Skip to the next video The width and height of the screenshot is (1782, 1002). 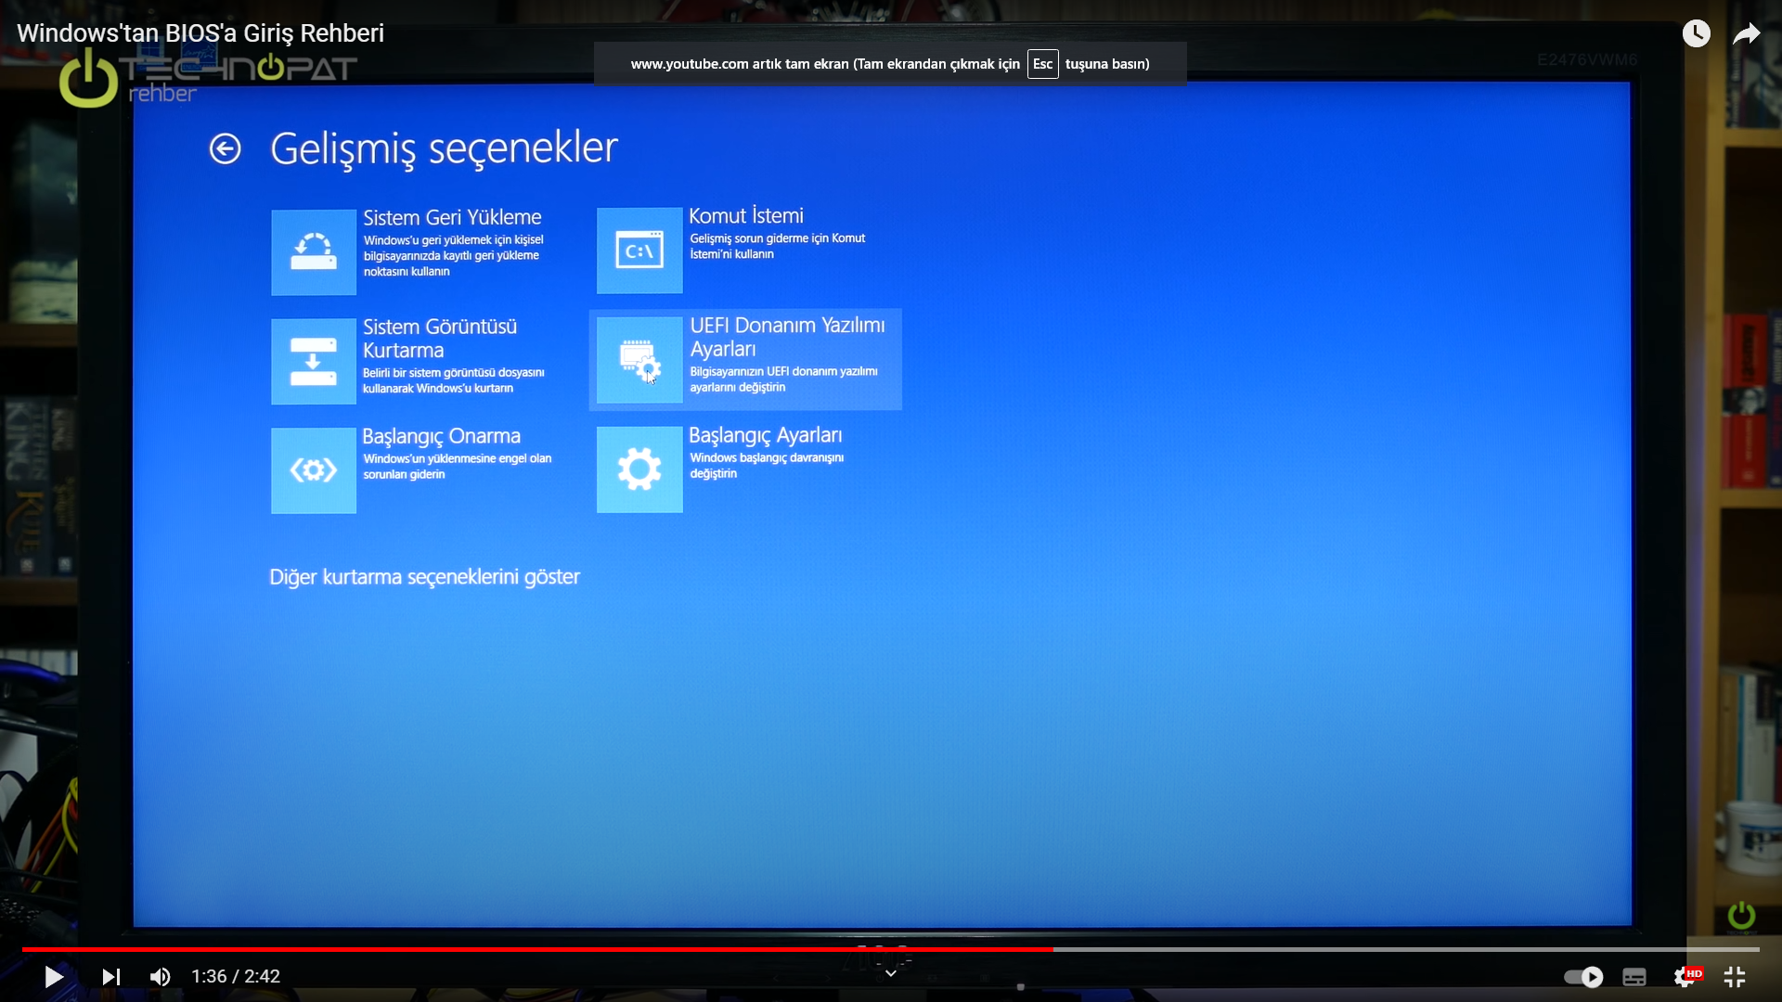pyautogui.click(x=110, y=977)
